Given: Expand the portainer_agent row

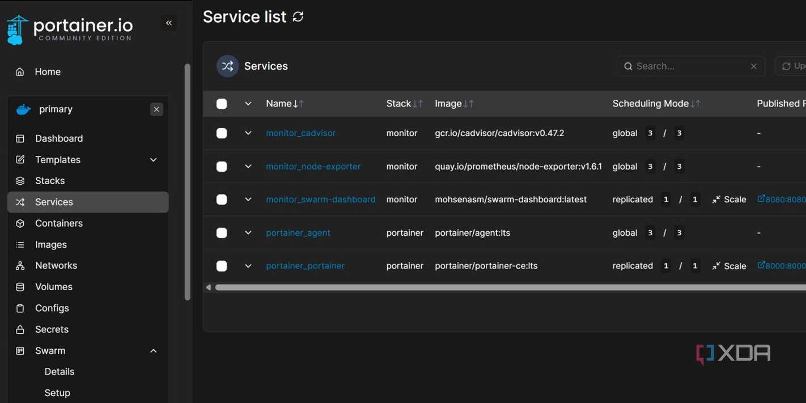Looking at the screenshot, I should click(x=248, y=233).
